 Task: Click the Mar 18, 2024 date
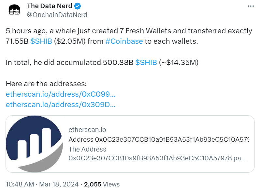click(59, 184)
